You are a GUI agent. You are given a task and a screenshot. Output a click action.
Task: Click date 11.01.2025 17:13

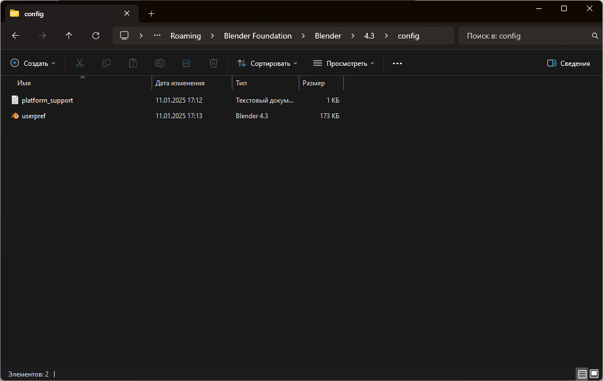pos(179,116)
